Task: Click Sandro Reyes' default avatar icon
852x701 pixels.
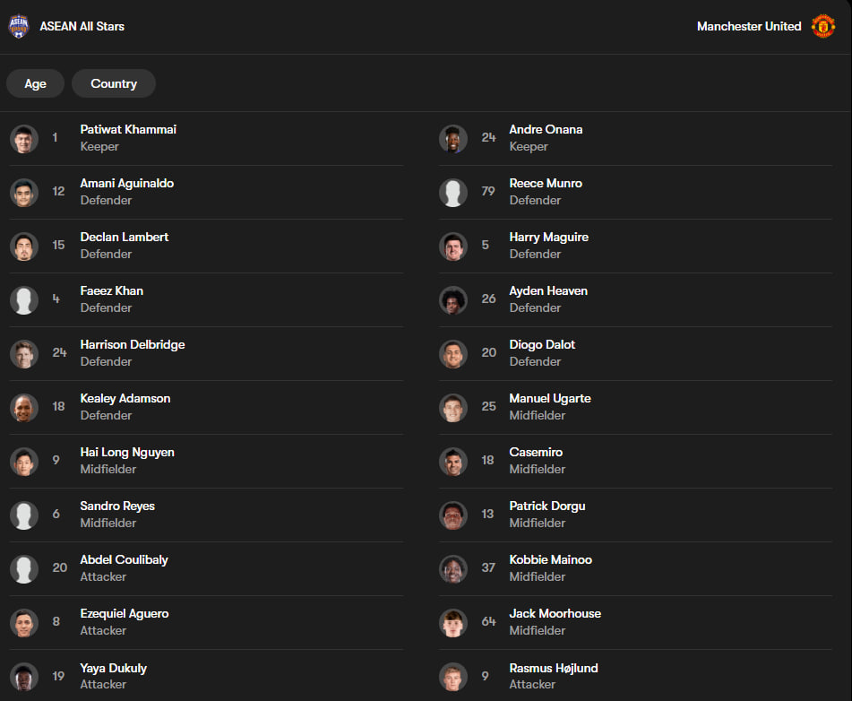Action: [x=24, y=515]
